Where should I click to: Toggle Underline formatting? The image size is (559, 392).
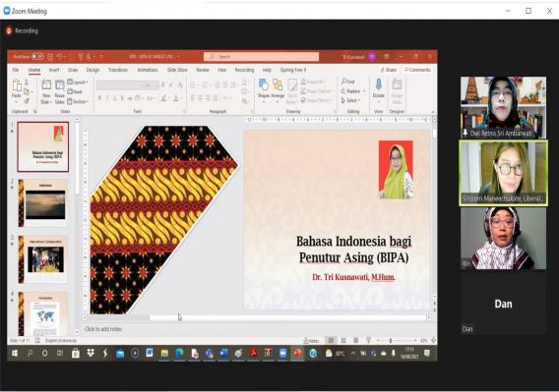[x=114, y=98]
